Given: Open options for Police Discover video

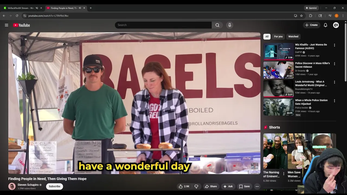Looking at the screenshot, I should (334, 64).
